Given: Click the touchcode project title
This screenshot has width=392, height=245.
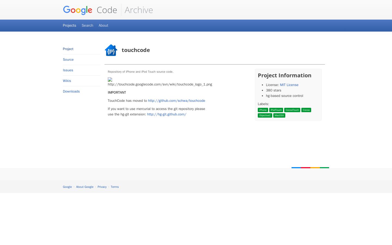Looking at the screenshot, I should [x=136, y=50].
